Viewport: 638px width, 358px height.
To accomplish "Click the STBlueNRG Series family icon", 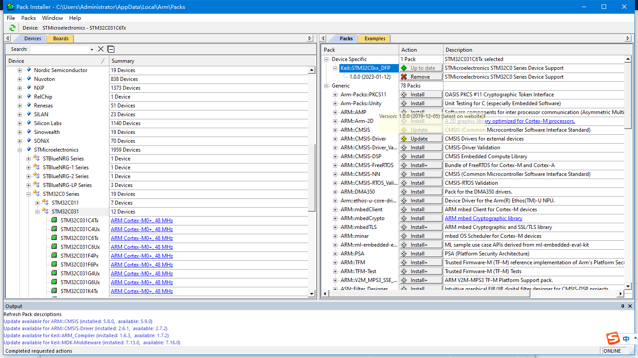I will pyautogui.click(x=37, y=158).
